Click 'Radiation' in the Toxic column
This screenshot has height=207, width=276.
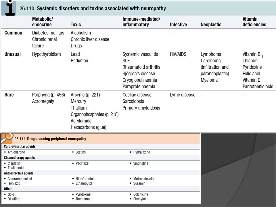click(79, 61)
